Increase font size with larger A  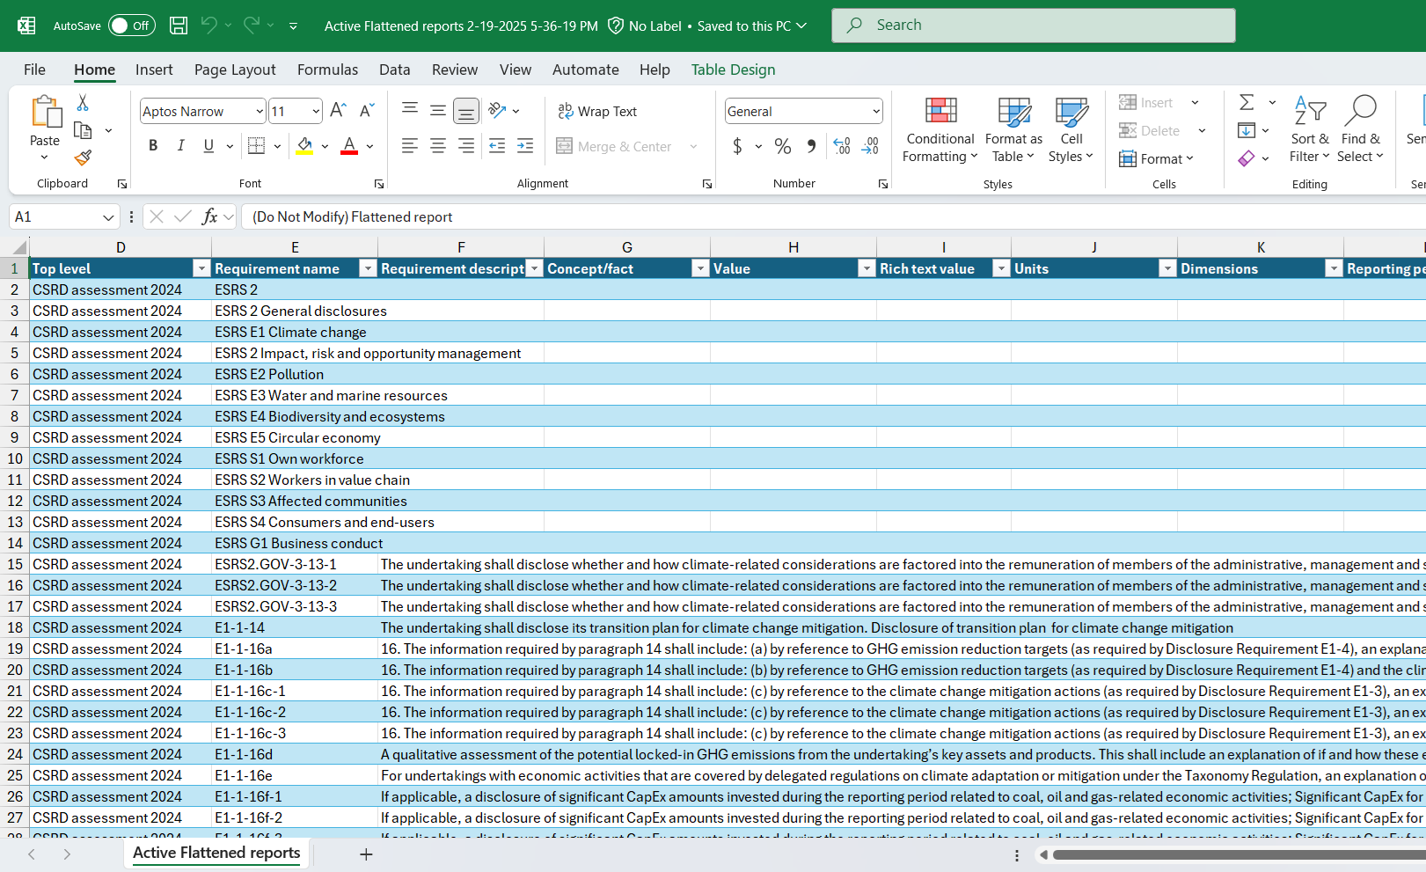[338, 111]
